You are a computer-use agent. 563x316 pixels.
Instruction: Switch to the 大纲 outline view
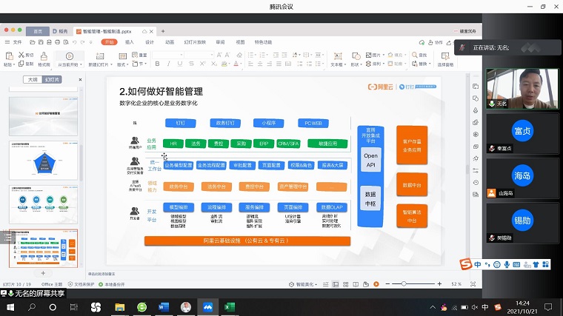coord(32,79)
